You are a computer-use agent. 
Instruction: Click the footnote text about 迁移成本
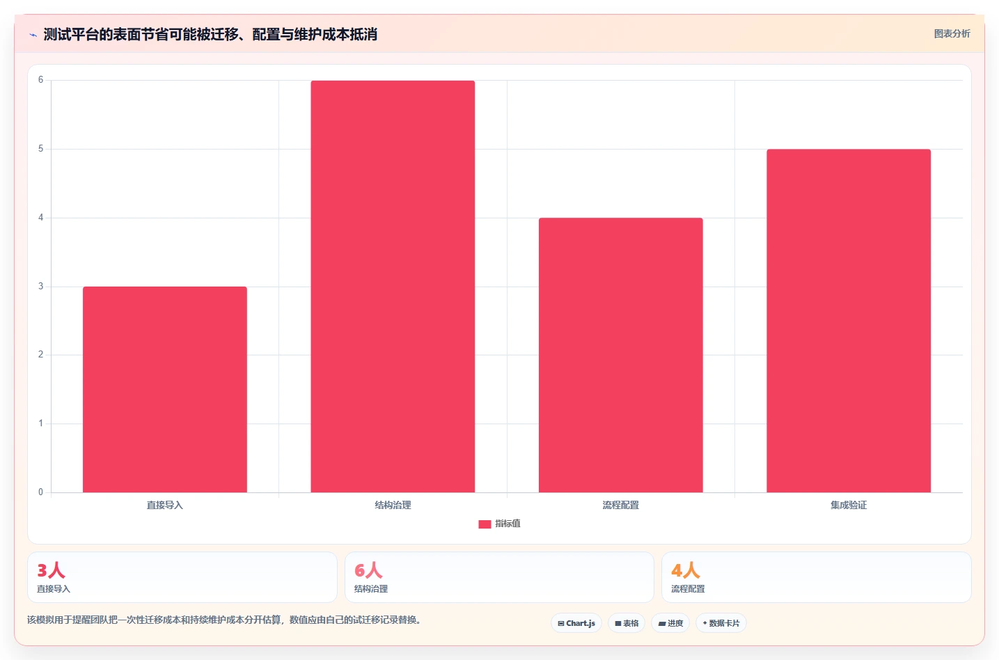click(226, 620)
